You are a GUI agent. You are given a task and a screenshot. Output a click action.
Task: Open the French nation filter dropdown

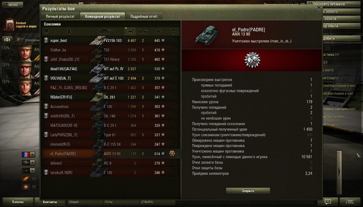point(28,155)
